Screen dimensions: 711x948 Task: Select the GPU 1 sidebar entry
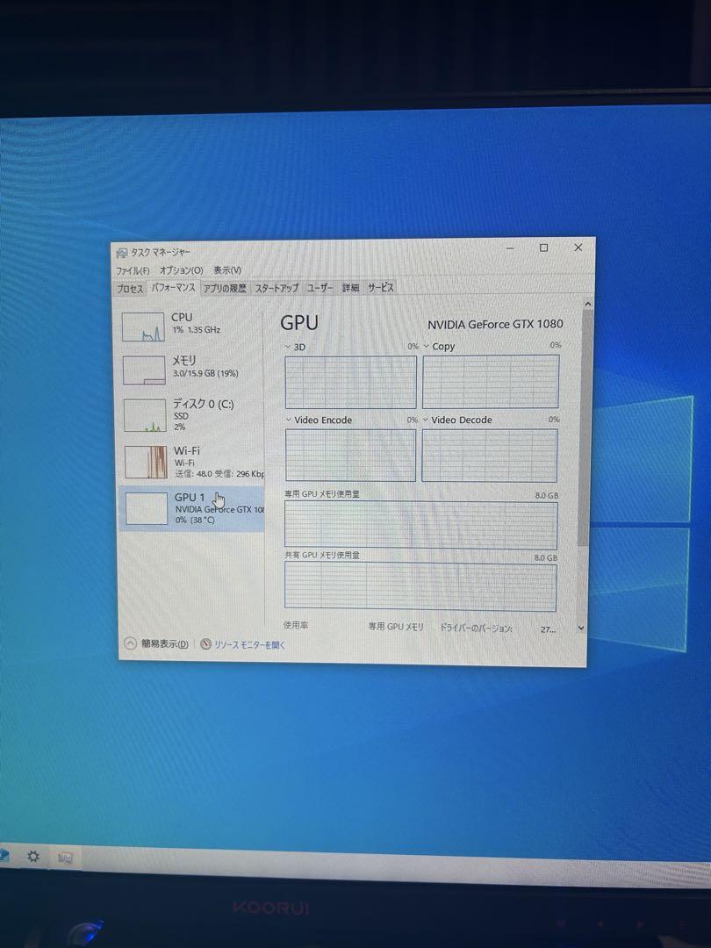point(191,508)
